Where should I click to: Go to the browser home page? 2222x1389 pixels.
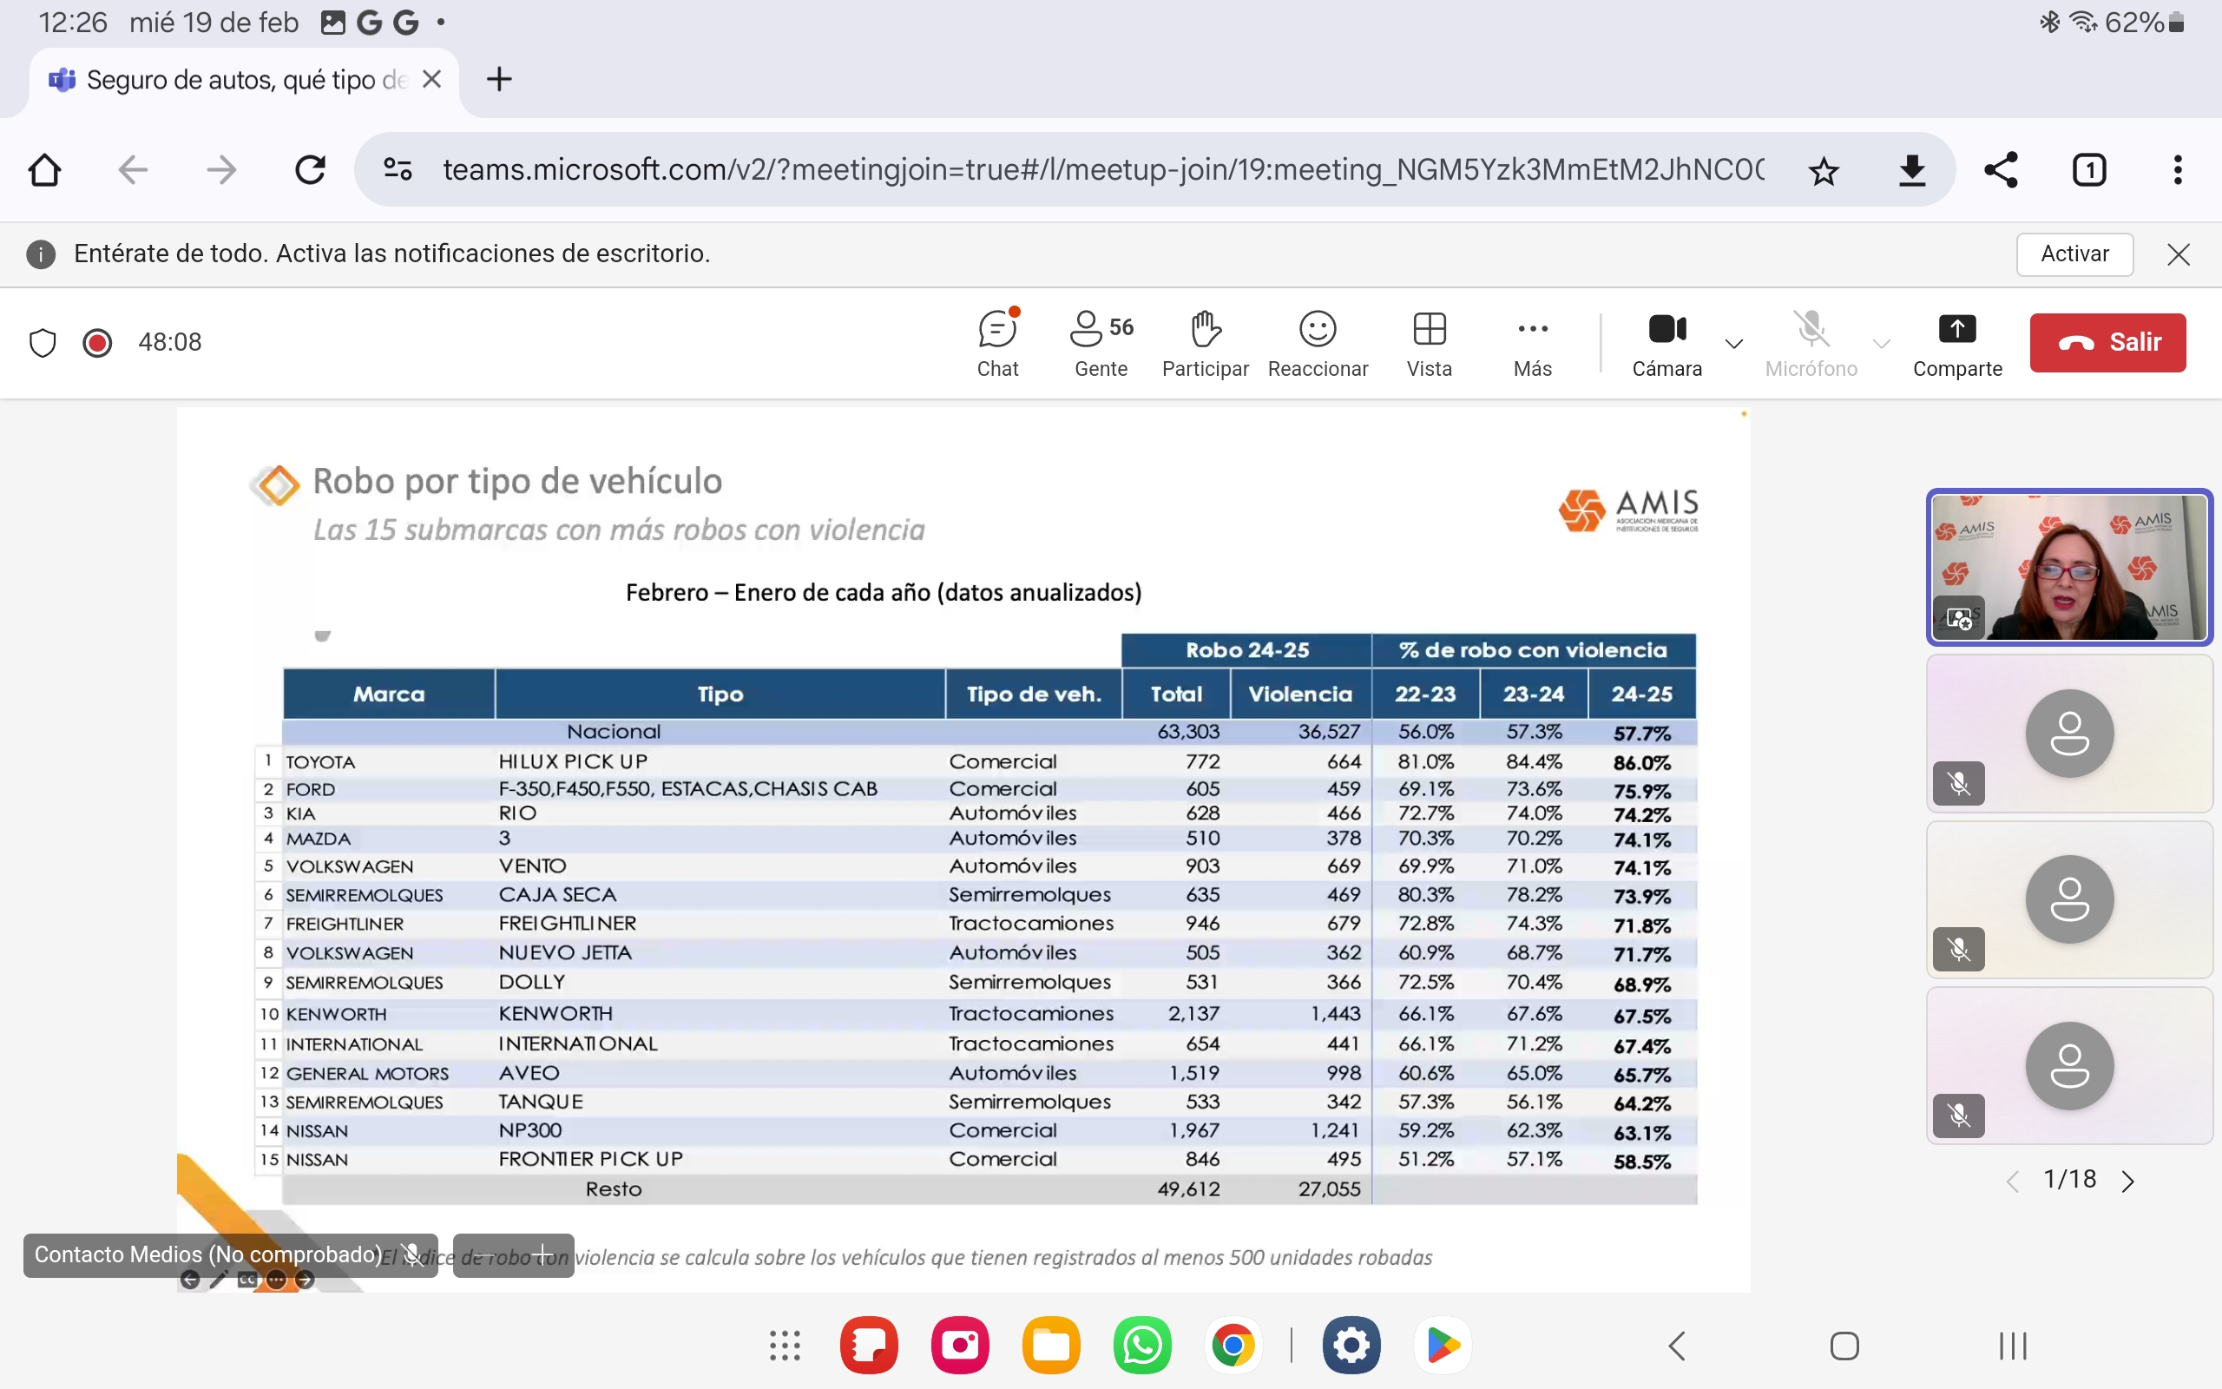[x=44, y=170]
